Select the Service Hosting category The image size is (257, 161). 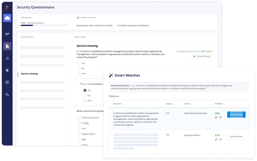29,74
